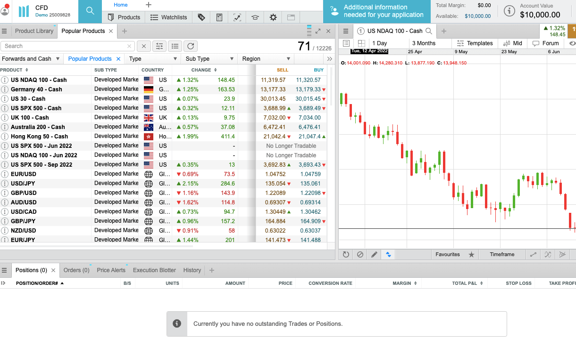Screen dimensions: 576x339
Task: Click the price tag icon in toolbar
Action: 201,17
